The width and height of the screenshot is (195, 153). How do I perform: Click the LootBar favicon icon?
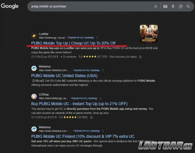[x=34, y=36]
